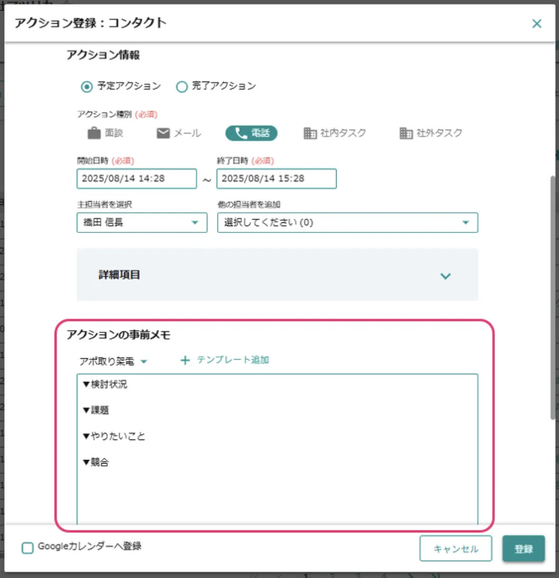Click the キャンセル button

[456, 549]
